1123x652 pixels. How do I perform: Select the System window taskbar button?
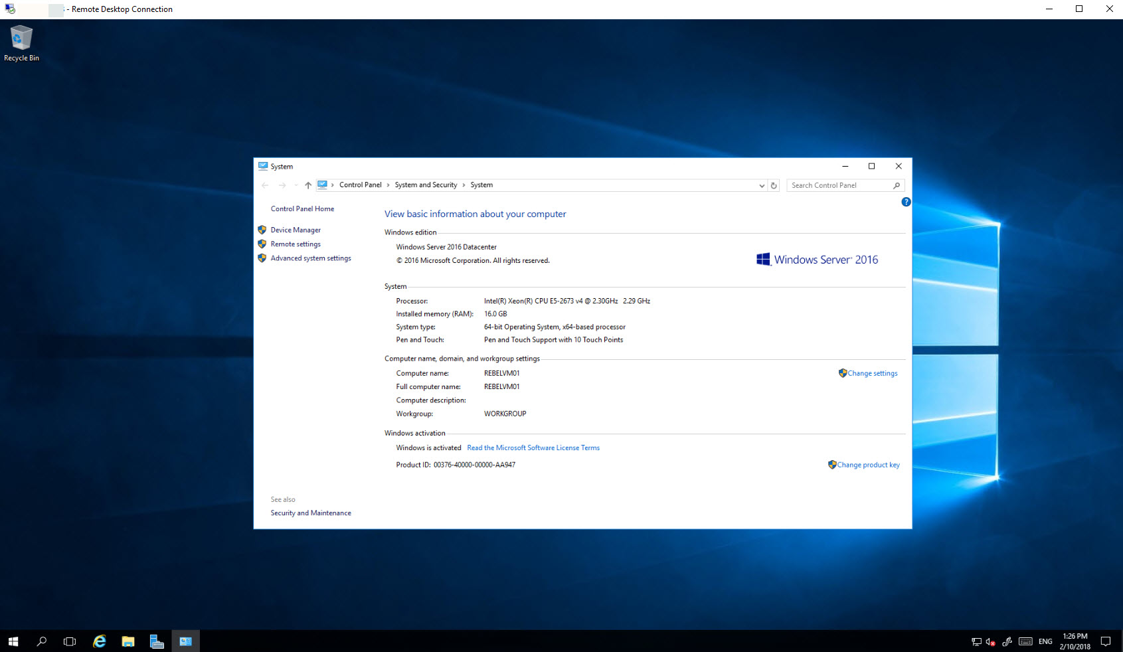point(186,641)
